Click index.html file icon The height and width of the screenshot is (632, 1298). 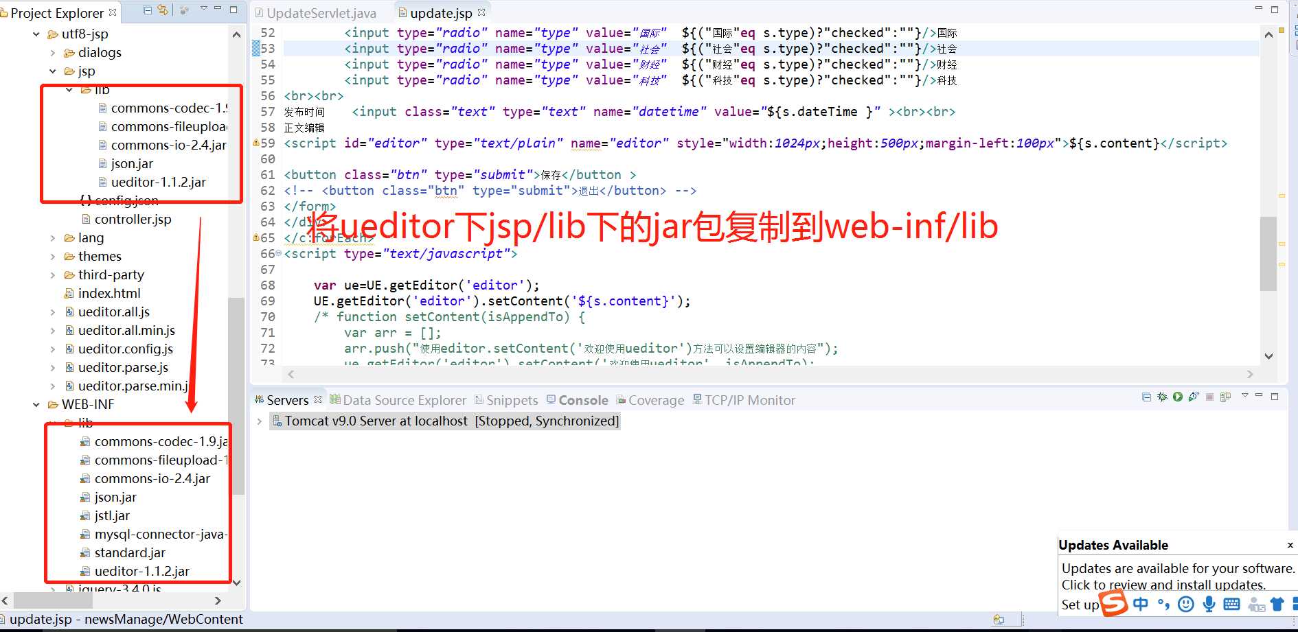(x=69, y=293)
